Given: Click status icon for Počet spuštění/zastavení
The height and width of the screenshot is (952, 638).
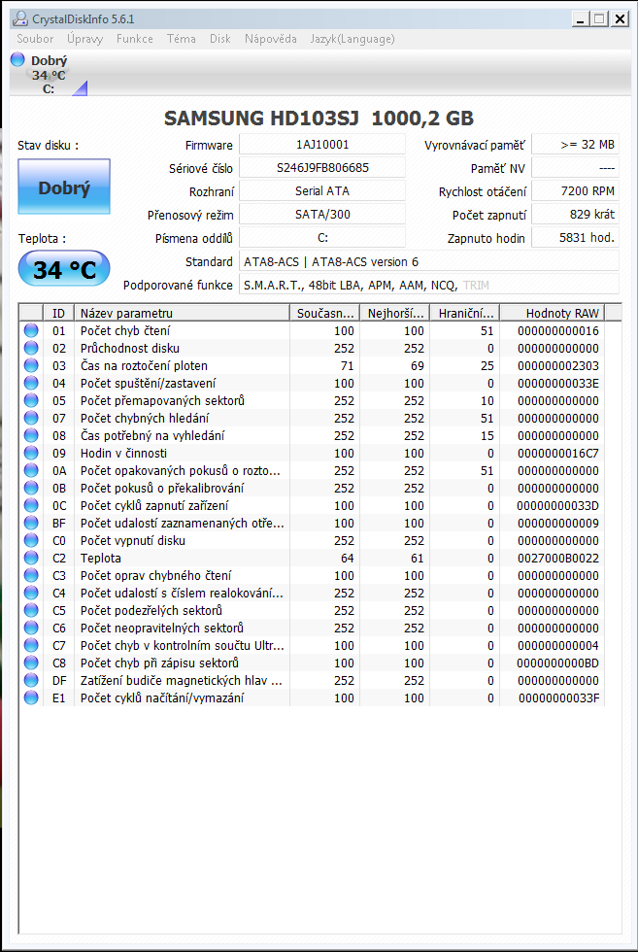Looking at the screenshot, I should 31,383.
